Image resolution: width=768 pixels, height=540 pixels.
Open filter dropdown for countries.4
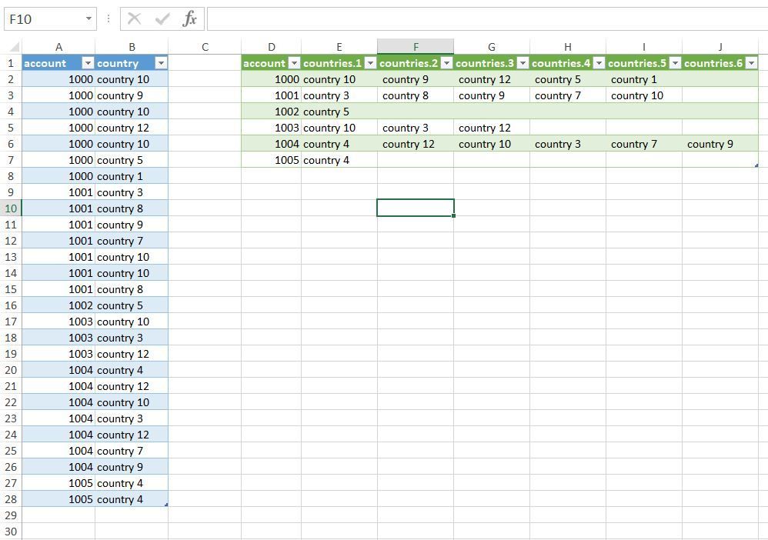(599, 63)
